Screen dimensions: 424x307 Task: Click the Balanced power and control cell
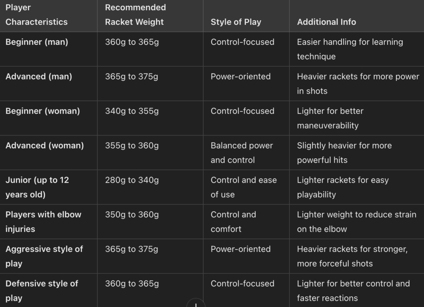click(242, 152)
